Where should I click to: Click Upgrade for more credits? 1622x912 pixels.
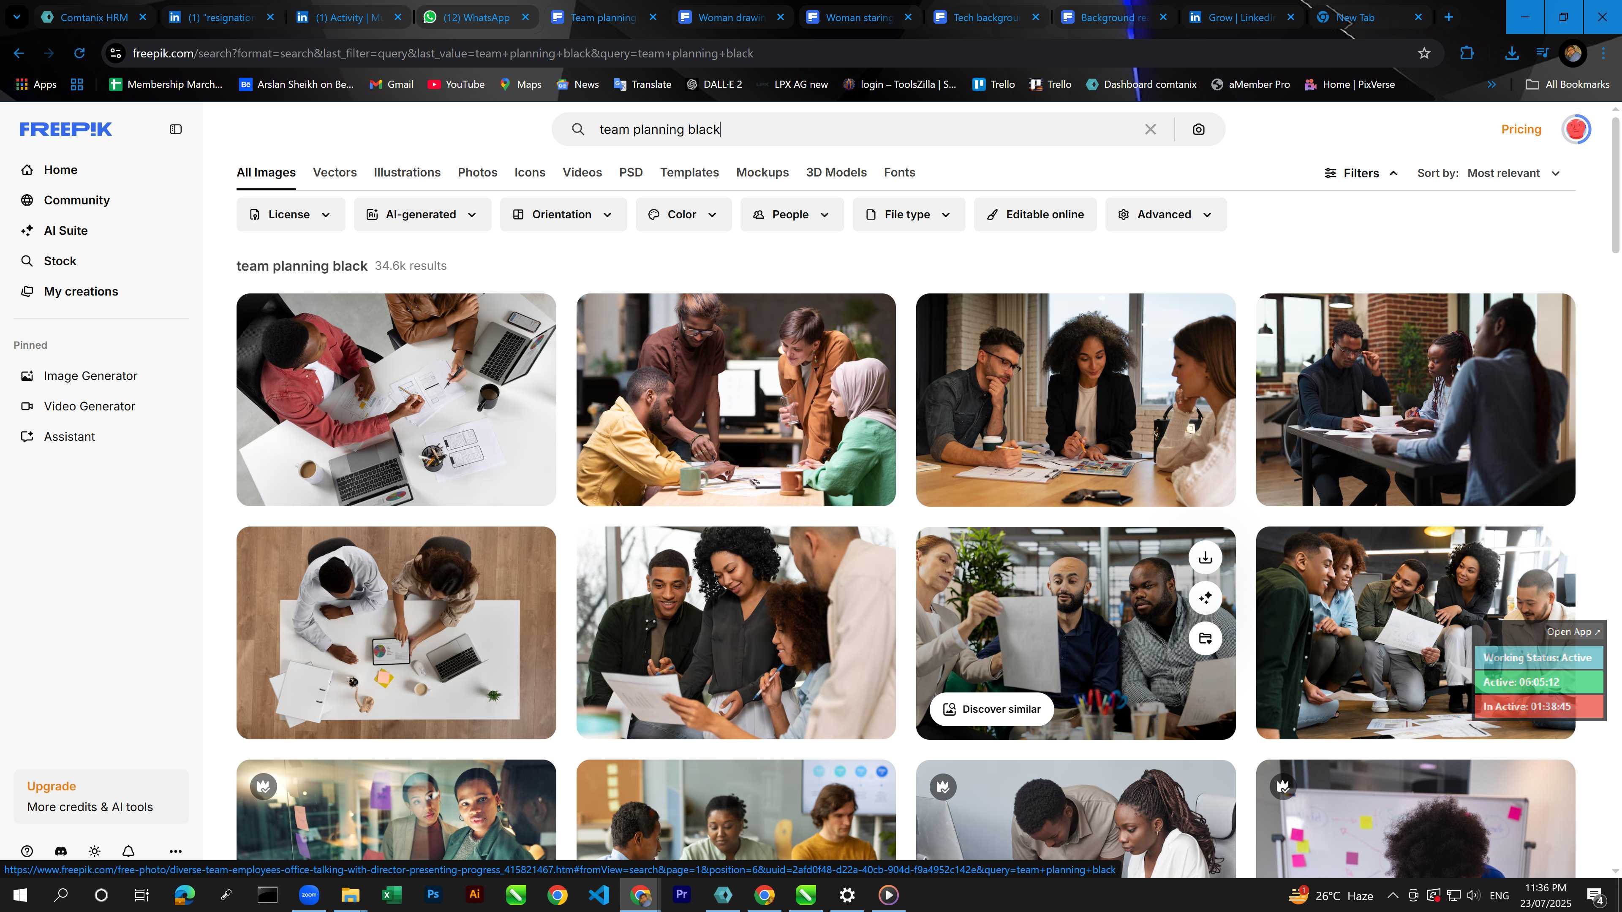[x=101, y=796]
